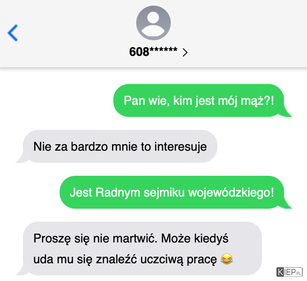
Task: Click the word 'wojewódzkiego' in green bubble
Action: [x=231, y=193]
